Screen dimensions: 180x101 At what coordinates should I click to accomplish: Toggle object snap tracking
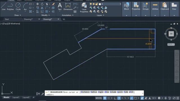point(132,98)
